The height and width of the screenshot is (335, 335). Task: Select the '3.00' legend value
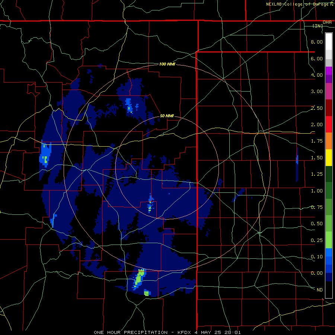point(317,92)
